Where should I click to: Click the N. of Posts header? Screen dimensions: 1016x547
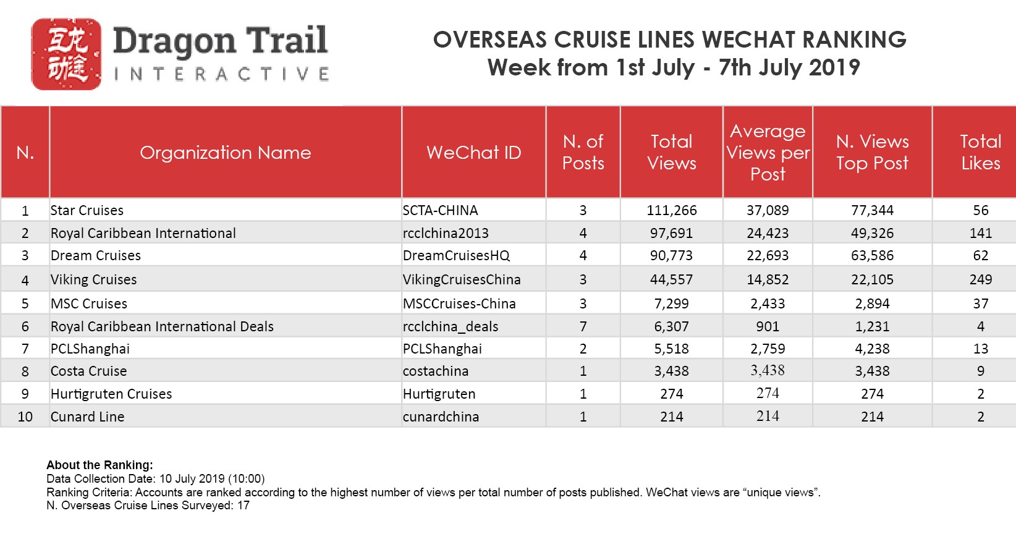[x=583, y=153]
